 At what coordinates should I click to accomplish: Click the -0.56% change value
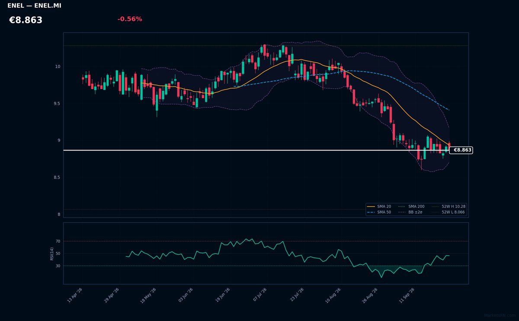(130, 19)
